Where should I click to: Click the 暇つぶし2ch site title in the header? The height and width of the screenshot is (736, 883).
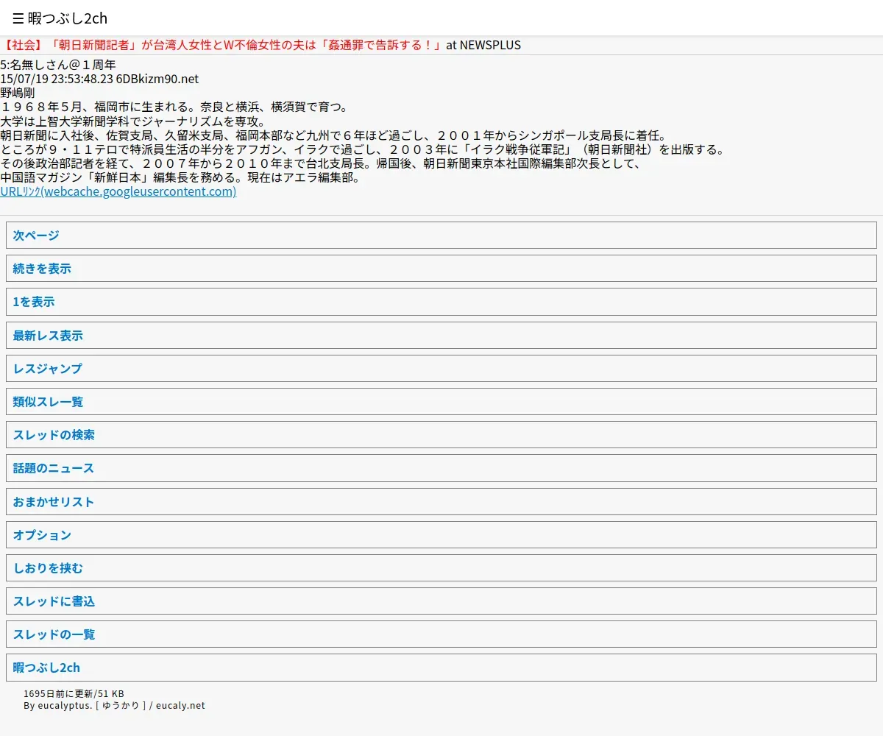[x=68, y=18]
